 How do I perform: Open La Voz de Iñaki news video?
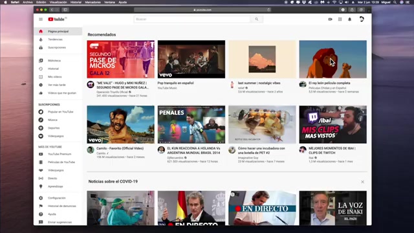click(333, 208)
